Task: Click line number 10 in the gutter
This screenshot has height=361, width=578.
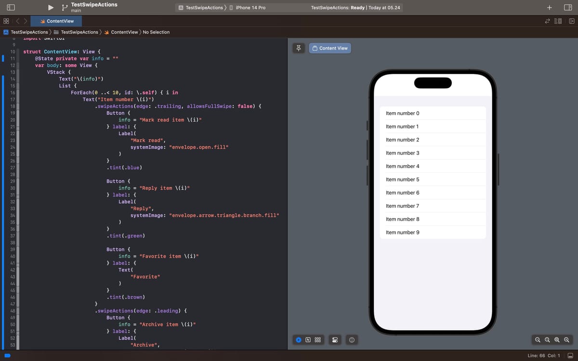Action: tap(13, 52)
